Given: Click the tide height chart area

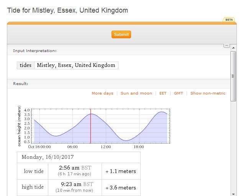Looking at the screenshot, I should click(x=101, y=126).
